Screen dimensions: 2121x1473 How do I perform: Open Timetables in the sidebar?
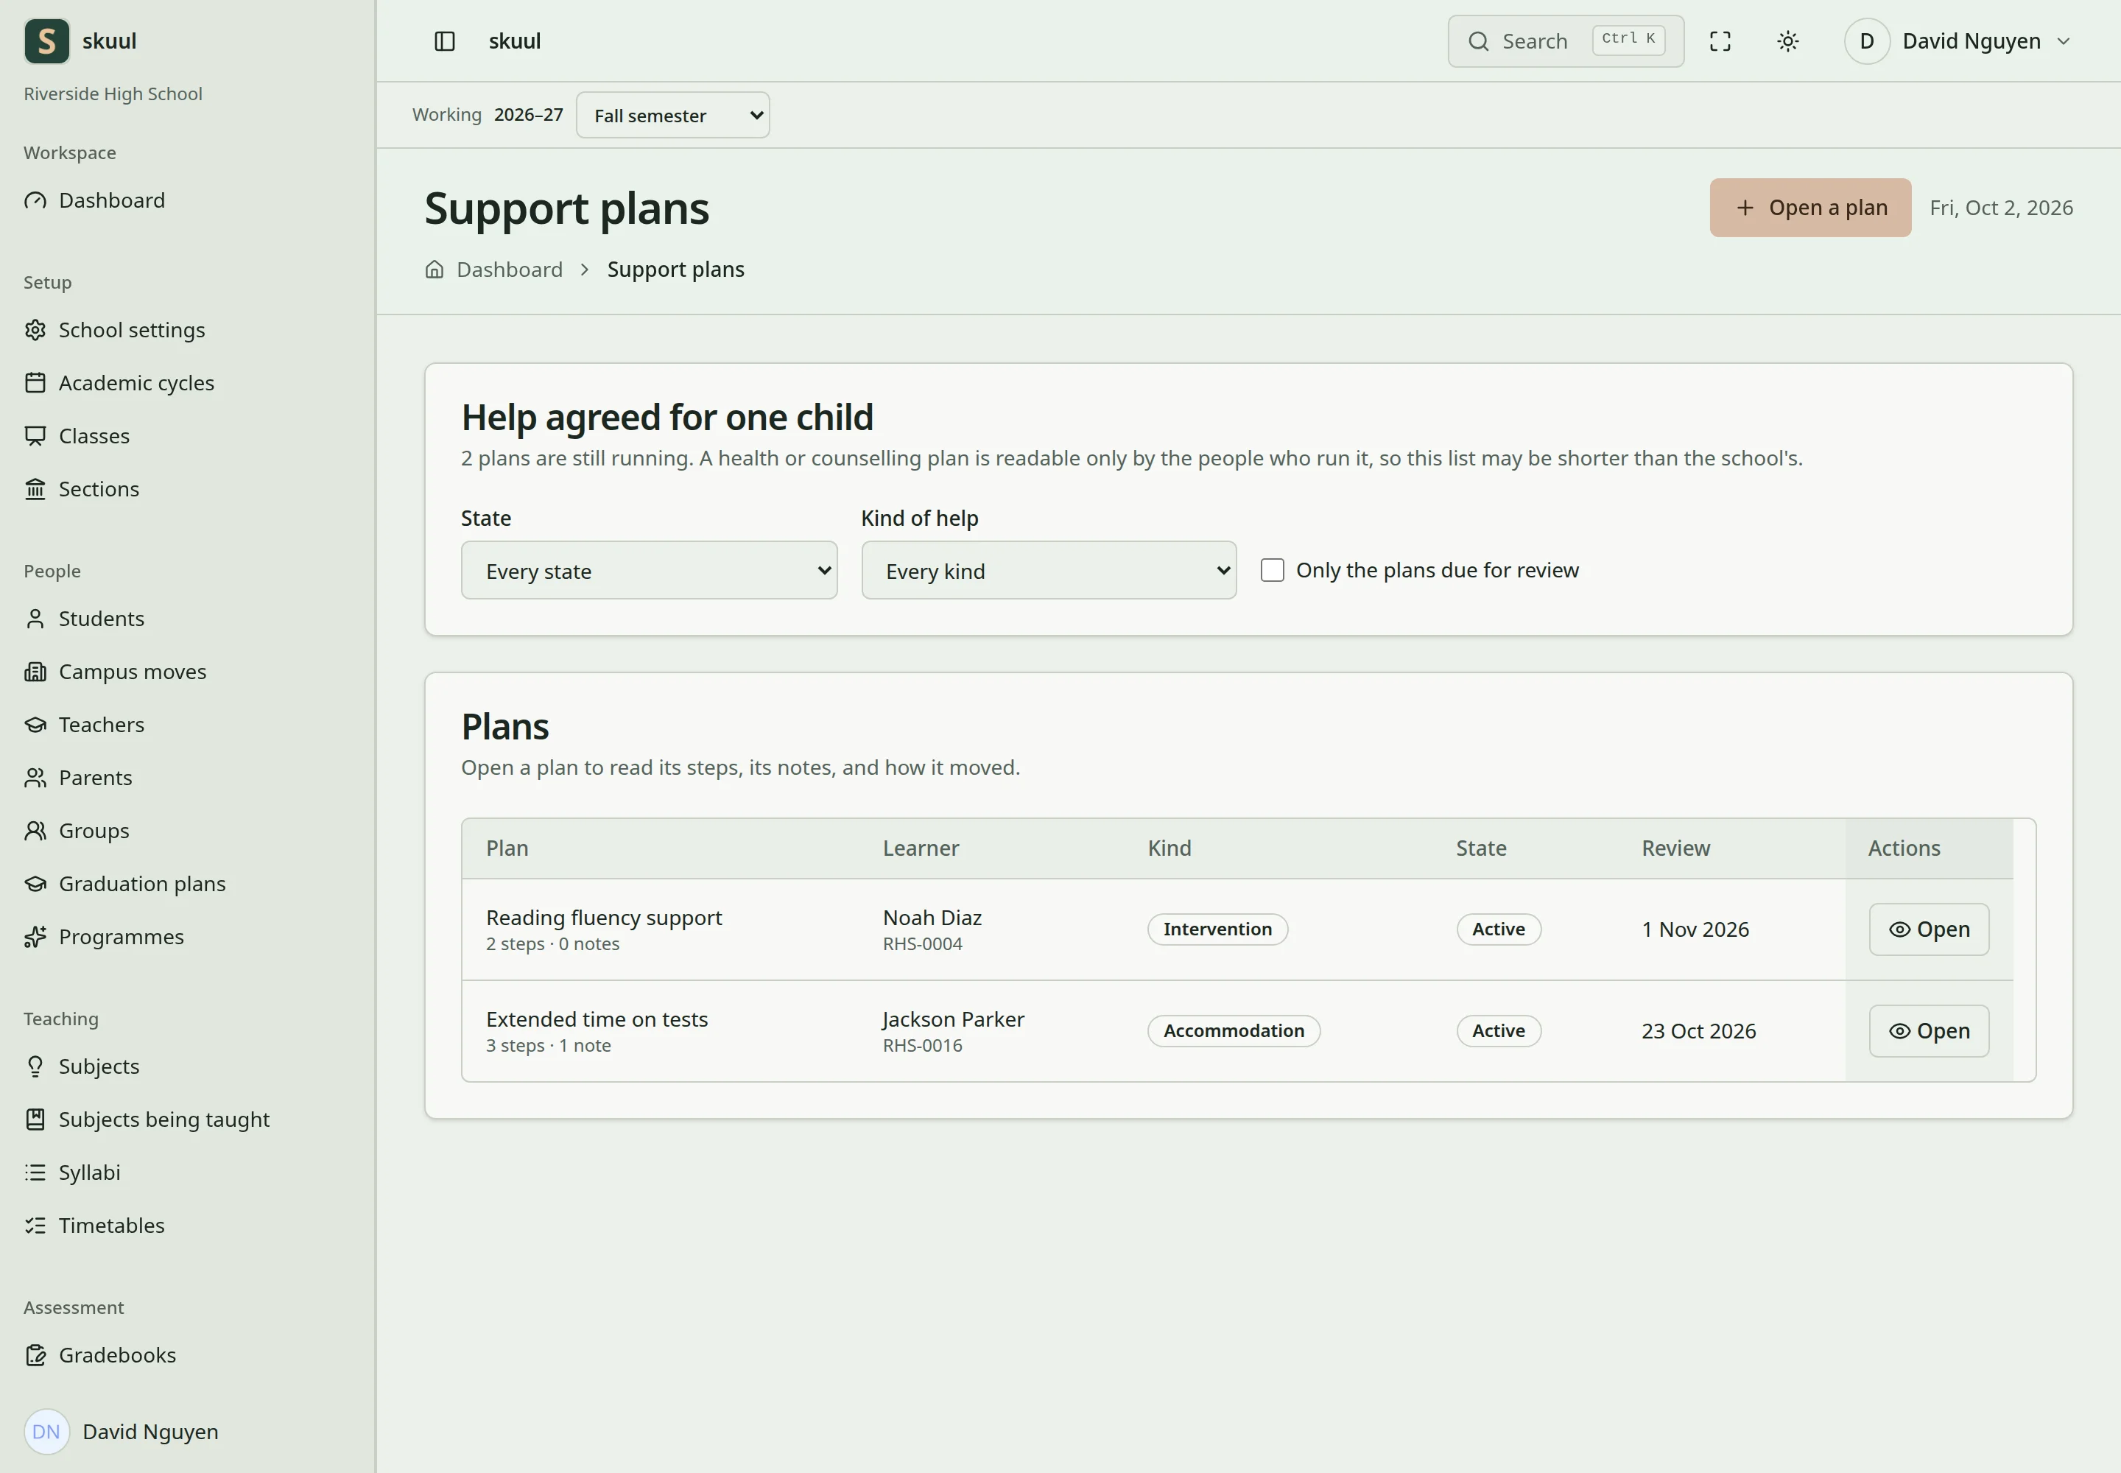(x=112, y=1226)
